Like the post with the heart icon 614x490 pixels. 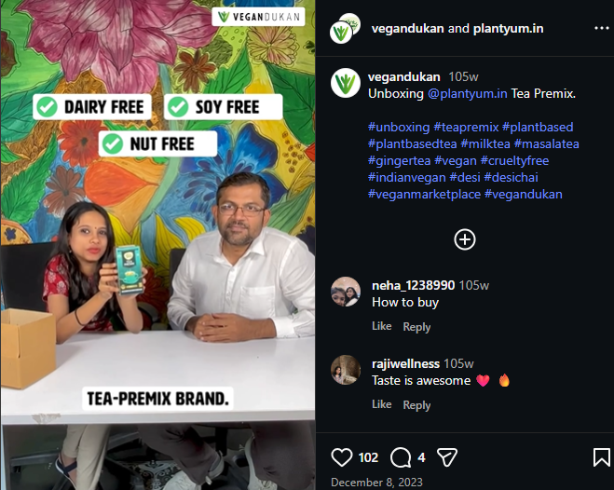[x=342, y=457]
